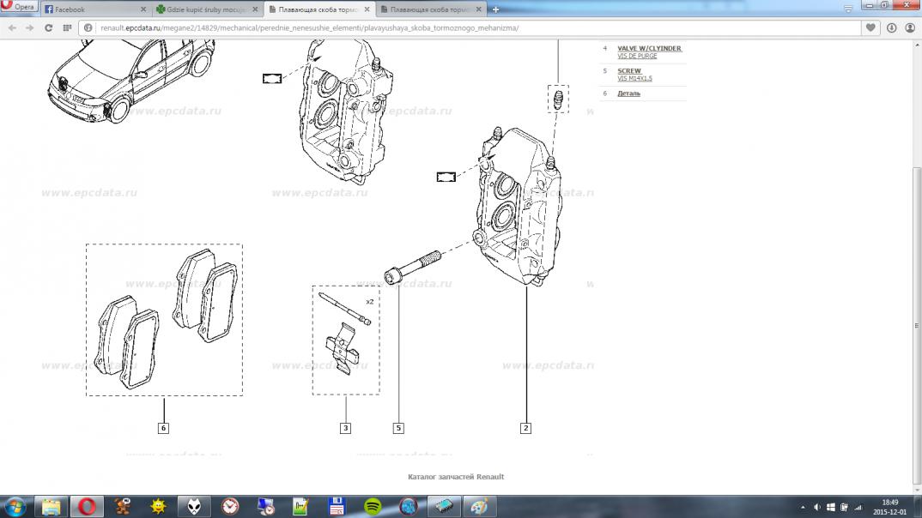Open the floppy disk taskbar icon
922x518 pixels.
click(x=337, y=506)
